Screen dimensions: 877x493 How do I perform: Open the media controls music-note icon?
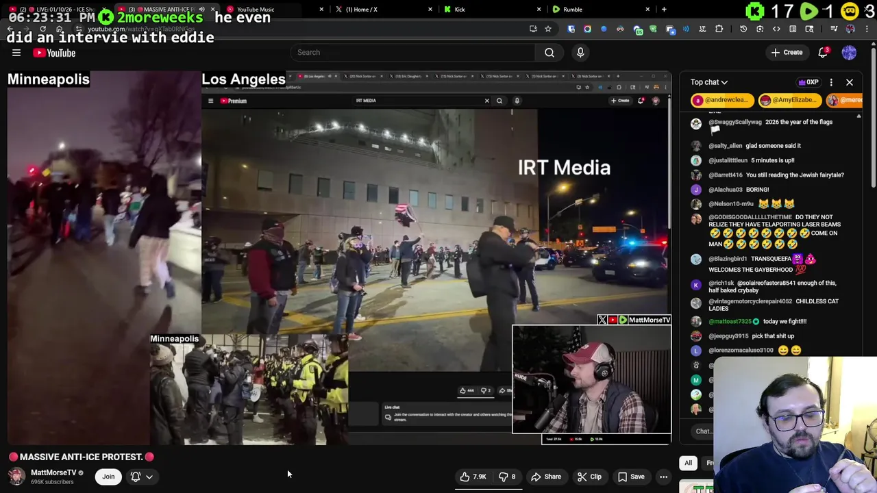(834, 29)
